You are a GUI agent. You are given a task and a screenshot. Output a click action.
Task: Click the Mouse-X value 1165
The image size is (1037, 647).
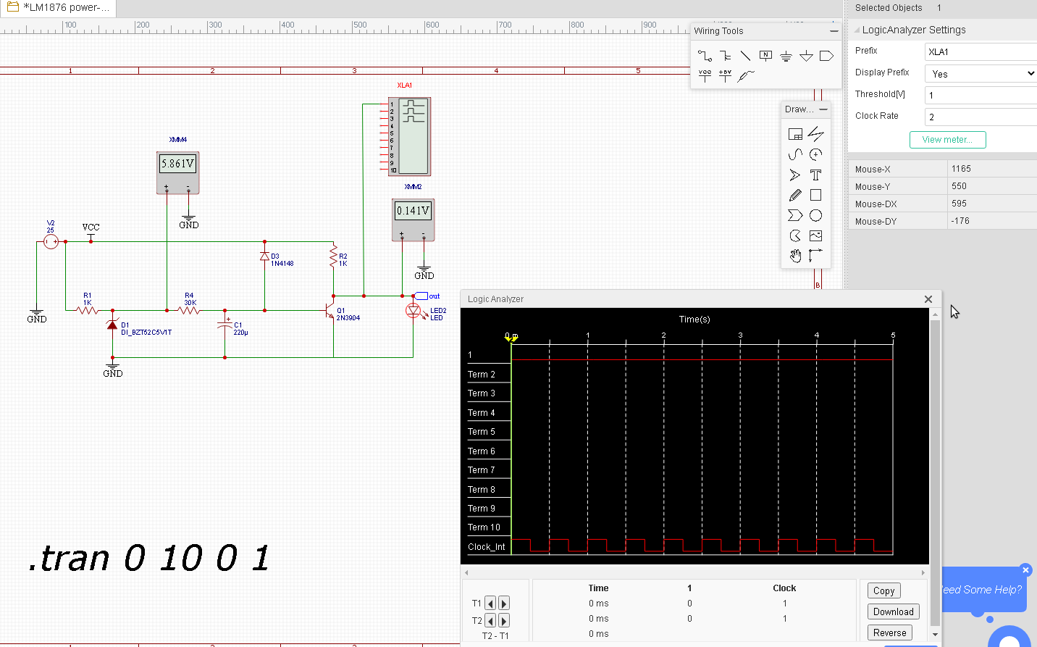tap(961, 169)
